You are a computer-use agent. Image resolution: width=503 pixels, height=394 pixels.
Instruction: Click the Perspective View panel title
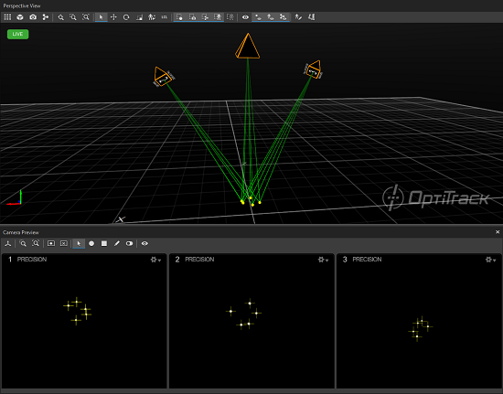click(22, 5)
